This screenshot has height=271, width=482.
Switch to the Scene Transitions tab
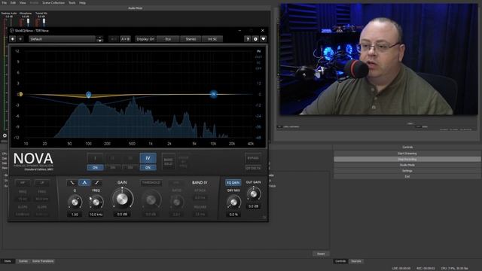[43, 261]
